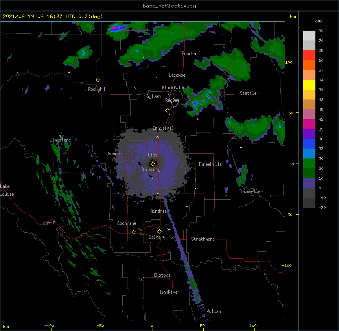Screen dimensions: 339x331
Task: Select the Airdrie city label
Action: pos(159,211)
